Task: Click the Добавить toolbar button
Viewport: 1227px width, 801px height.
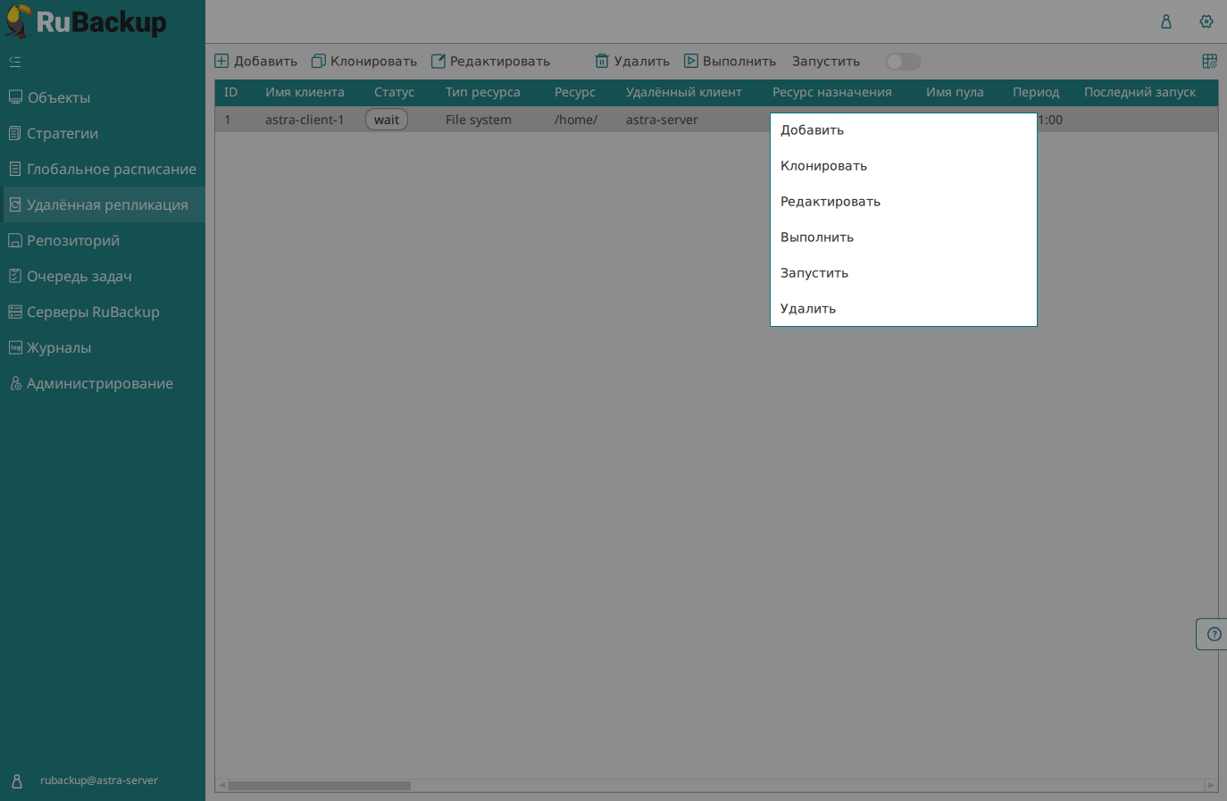Action: (x=256, y=62)
